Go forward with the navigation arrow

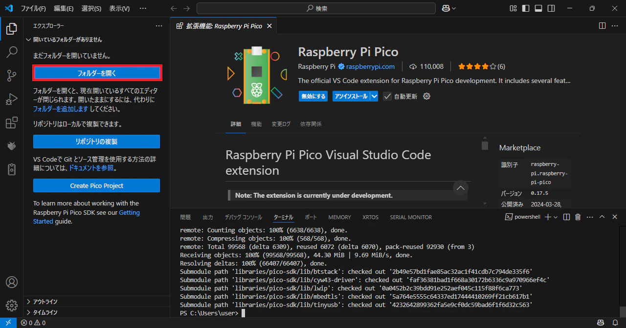tap(187, 8)
